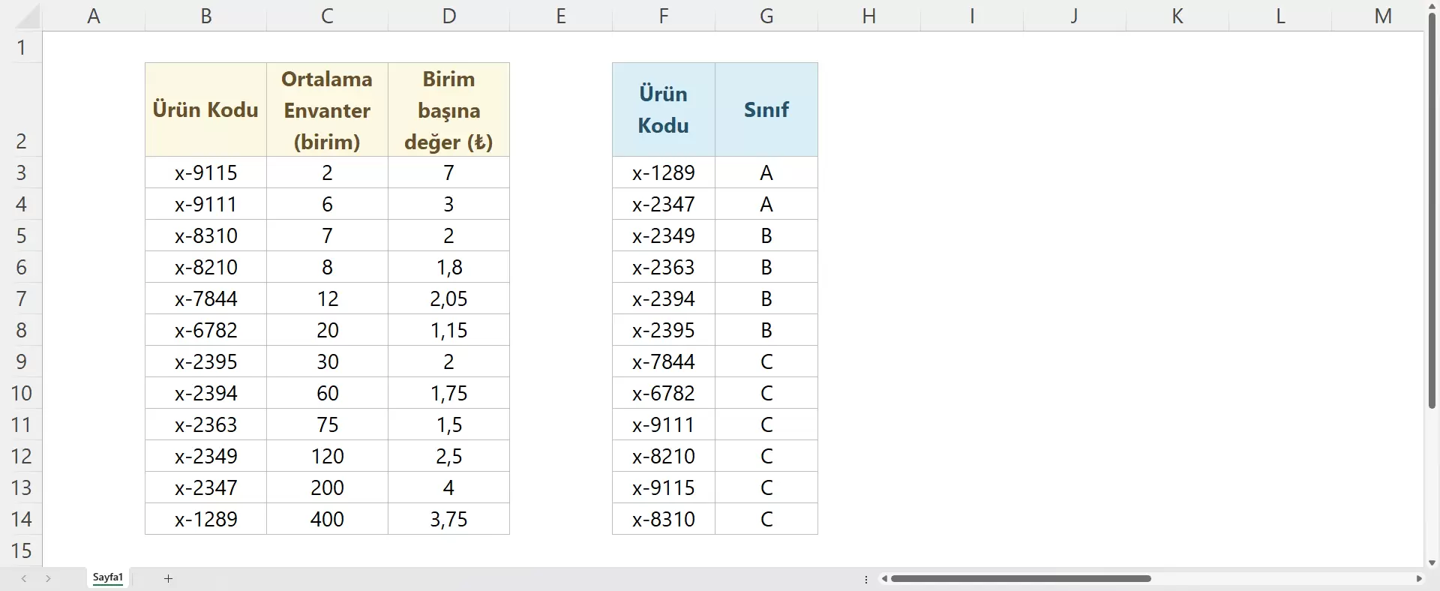
Task: Select row 15 header
Action: (x=21, y=550)
